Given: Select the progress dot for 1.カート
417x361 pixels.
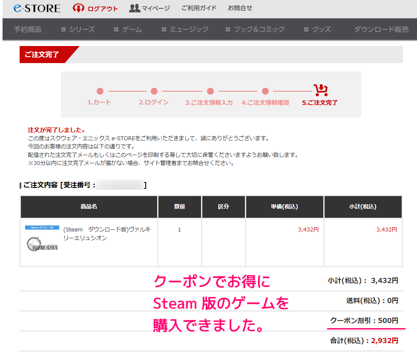Looking at the screenshot, I should 100,91.
